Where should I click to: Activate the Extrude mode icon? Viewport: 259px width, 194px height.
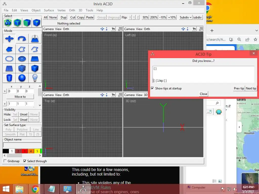(35, 39)
